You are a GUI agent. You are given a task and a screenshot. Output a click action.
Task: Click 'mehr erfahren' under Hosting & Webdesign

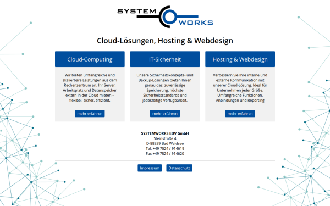[240, 114]
